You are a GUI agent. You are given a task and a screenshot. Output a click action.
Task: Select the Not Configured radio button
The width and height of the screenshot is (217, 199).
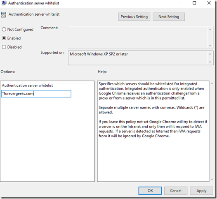[4, 29]
